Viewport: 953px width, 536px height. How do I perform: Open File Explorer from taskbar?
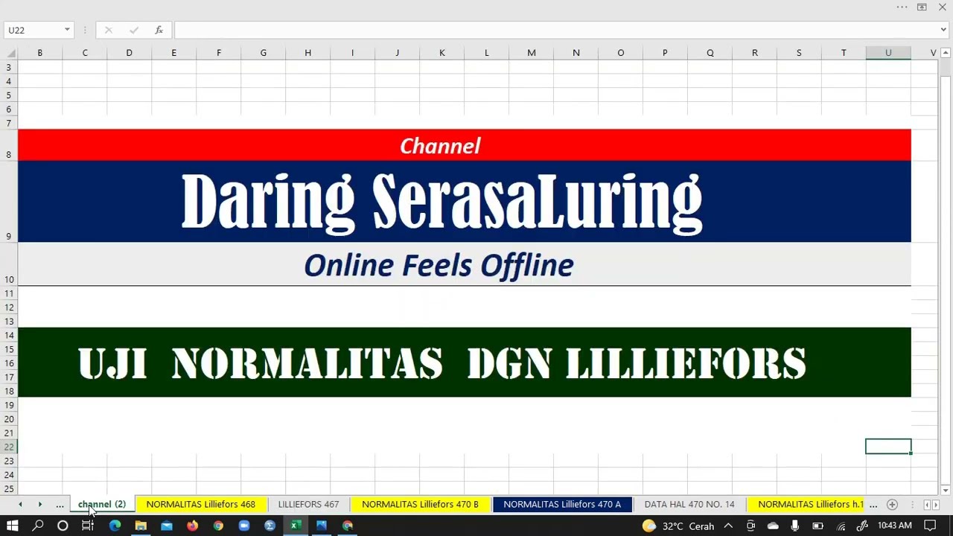click(x=141, y=526)
